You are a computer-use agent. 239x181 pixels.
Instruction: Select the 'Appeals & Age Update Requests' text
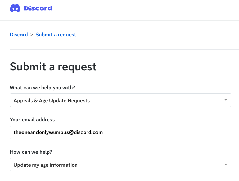pos(52,101)
